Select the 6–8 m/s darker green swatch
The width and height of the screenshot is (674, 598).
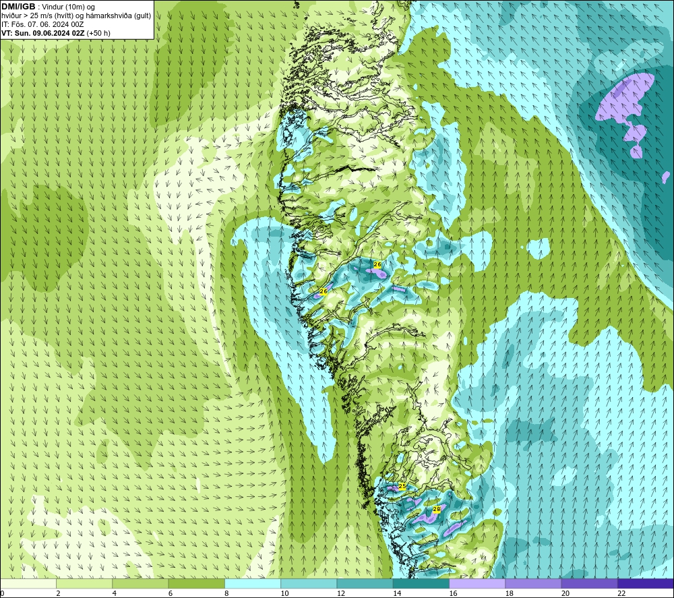click(x=196, y=583)
